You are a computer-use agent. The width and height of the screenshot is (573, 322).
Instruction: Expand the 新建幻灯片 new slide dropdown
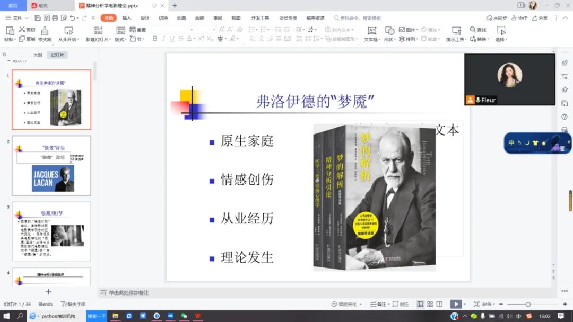click(x=109, y=40)
